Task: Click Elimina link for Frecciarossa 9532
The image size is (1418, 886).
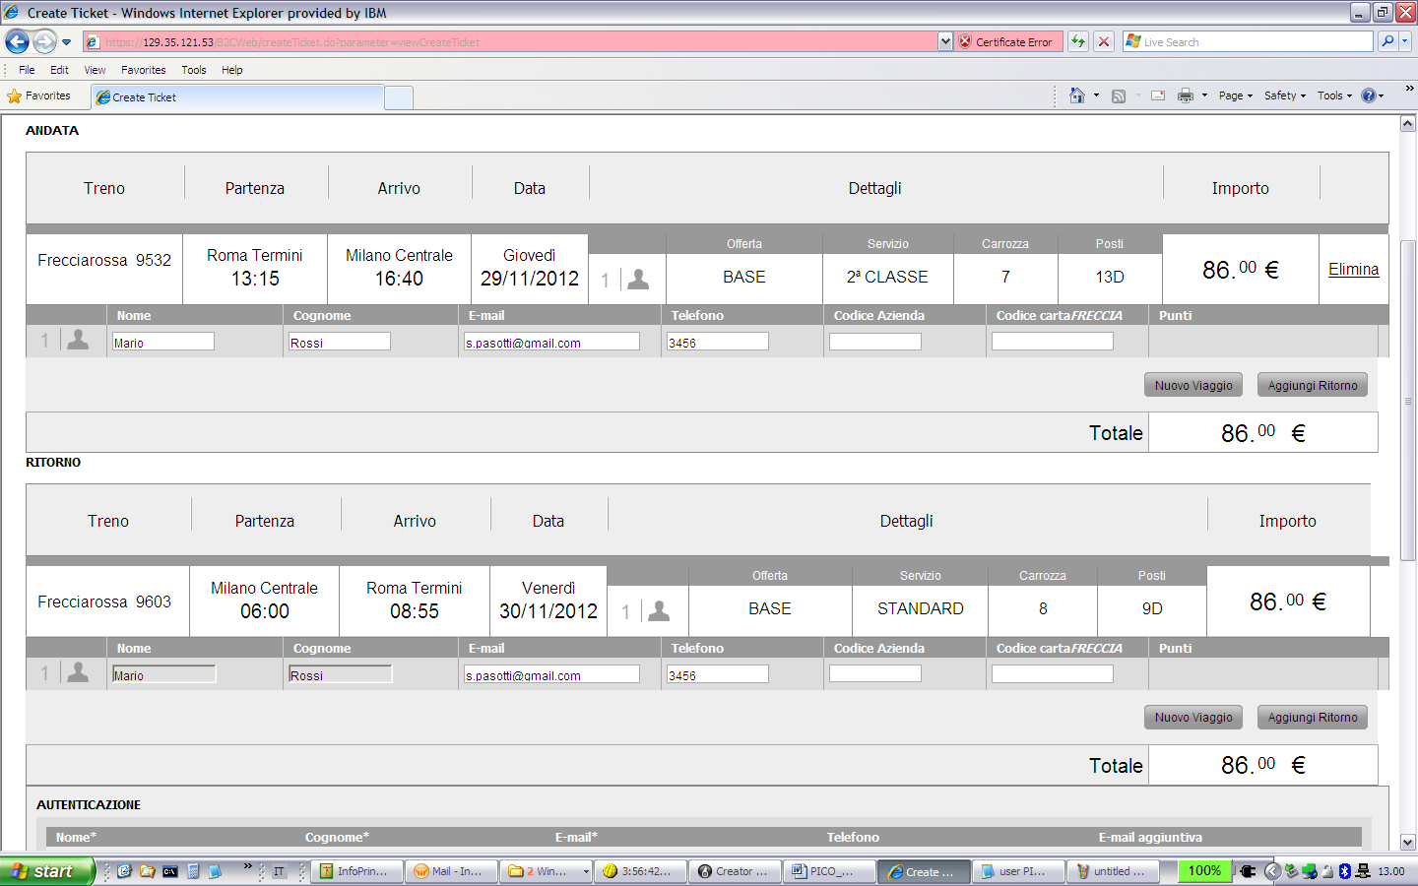Action: click(x=1353, y=269)
